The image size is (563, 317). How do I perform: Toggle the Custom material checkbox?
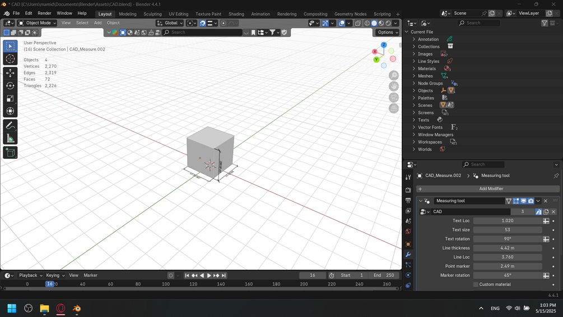pos(476,284)
